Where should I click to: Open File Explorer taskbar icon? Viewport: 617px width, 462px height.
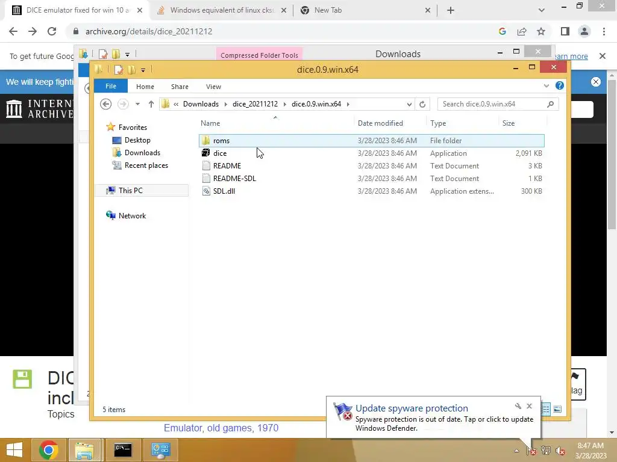click(x=84, y=450)
